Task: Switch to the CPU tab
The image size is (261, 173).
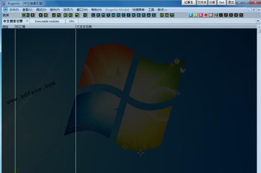Action: [x=72, y=21]
